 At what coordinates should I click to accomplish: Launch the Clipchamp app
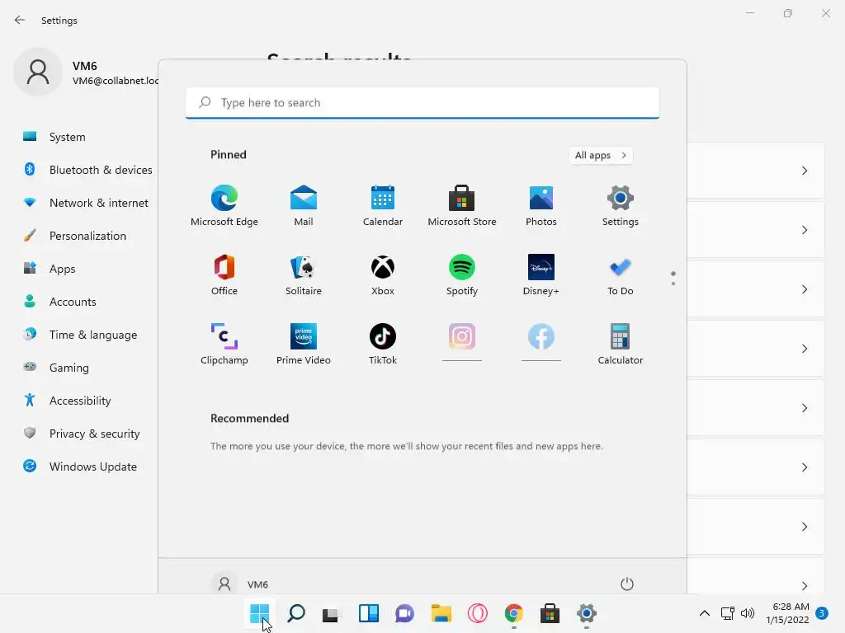224,345
